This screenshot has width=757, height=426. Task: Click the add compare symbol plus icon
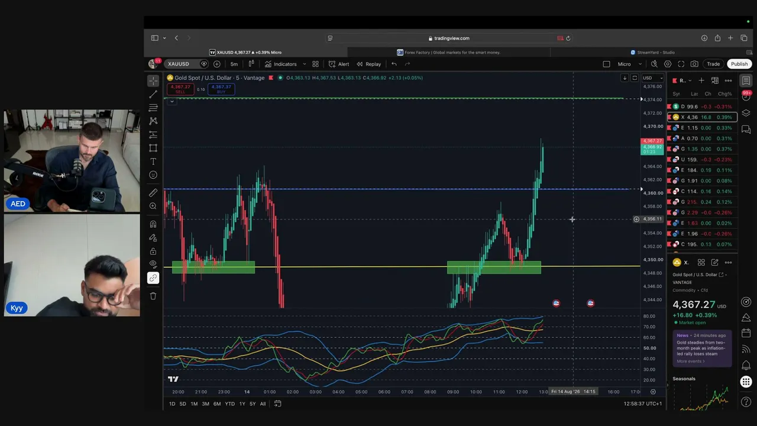pos(217,64)
